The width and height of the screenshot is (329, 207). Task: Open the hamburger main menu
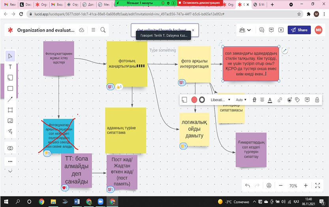(93, 30)
